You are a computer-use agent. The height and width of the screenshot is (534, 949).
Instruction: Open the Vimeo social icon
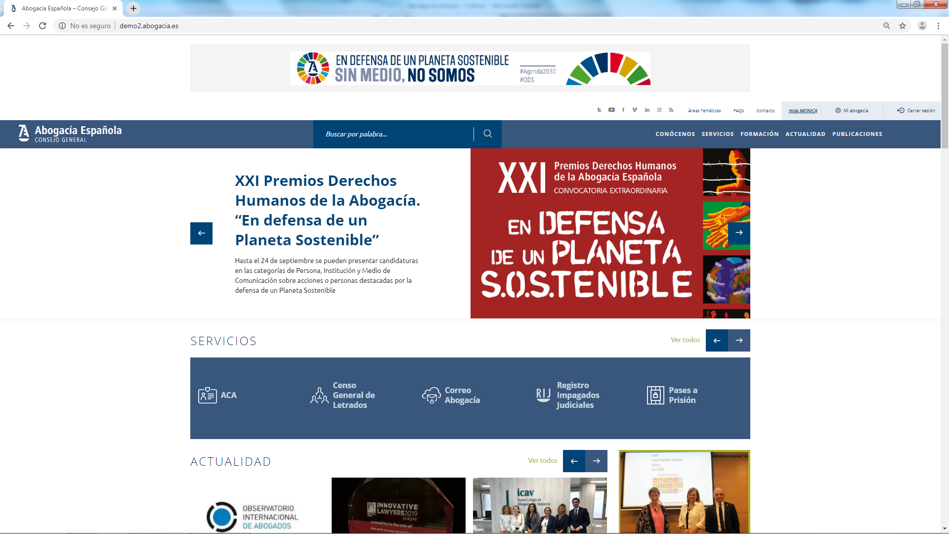pyautogui.click(x=635, y=110)
